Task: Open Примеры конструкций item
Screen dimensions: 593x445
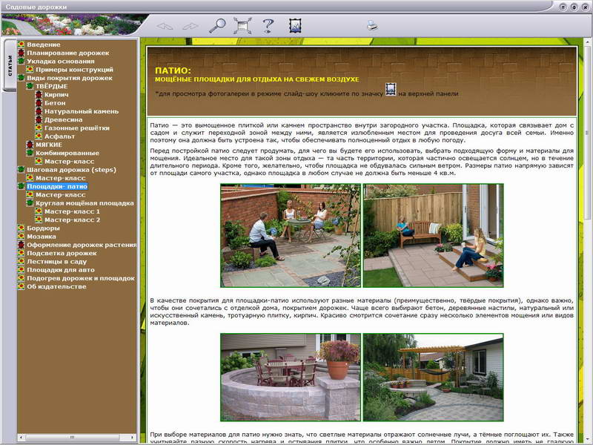Action: (75, 70)
